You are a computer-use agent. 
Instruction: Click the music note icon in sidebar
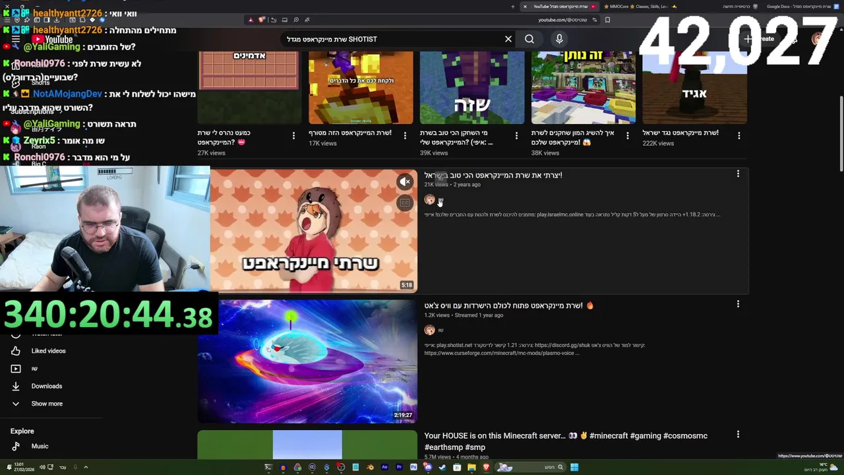tap(16, 446)
